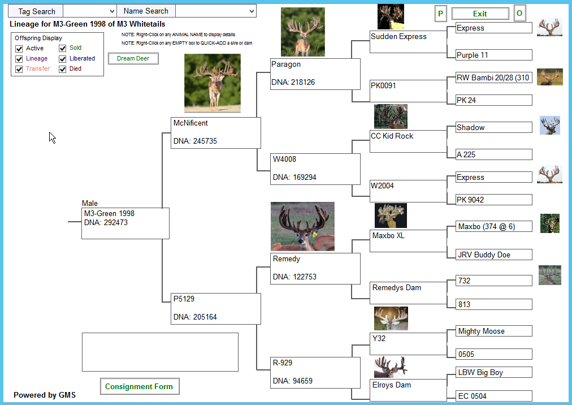Viewport: 572px width, 405px height.
Task: Open the Consignment Form
Action: pyautogui.click(x=140, y=387)
